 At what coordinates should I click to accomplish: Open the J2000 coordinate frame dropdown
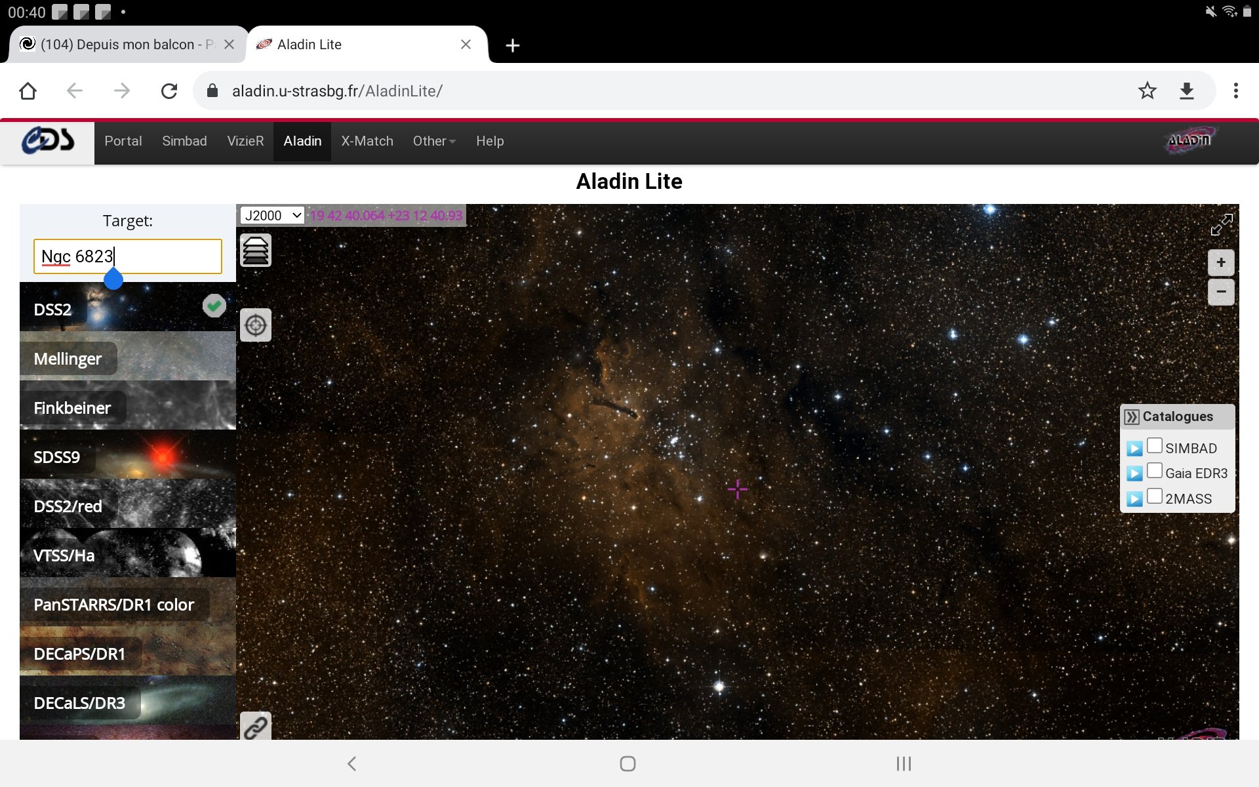click(272, 215)
